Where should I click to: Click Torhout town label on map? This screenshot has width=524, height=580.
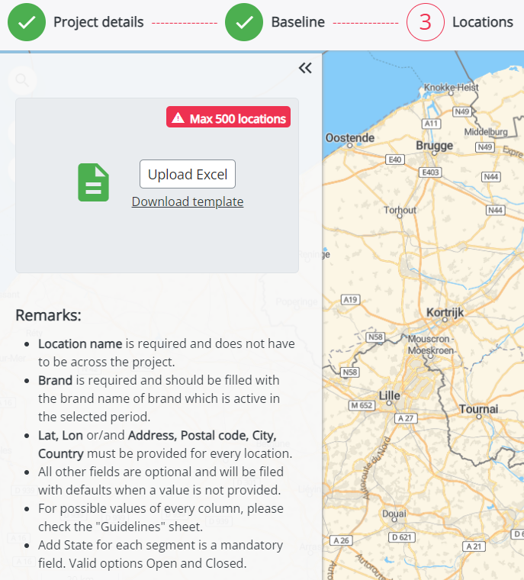point(400,210)
